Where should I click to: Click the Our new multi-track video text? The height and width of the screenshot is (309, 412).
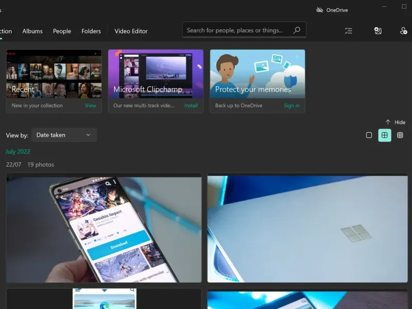[x=144, y=106]
